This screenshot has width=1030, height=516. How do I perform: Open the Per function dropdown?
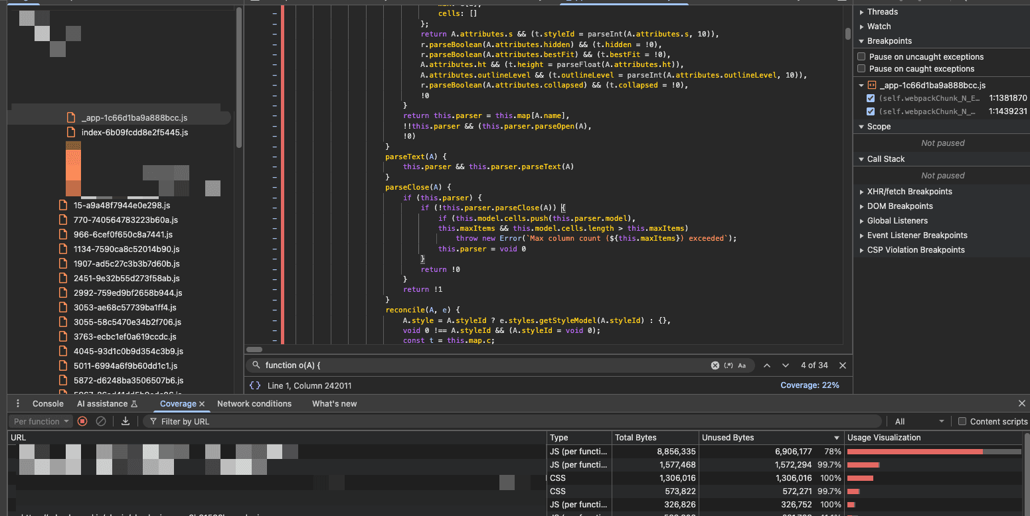click(x=39, y=421)
